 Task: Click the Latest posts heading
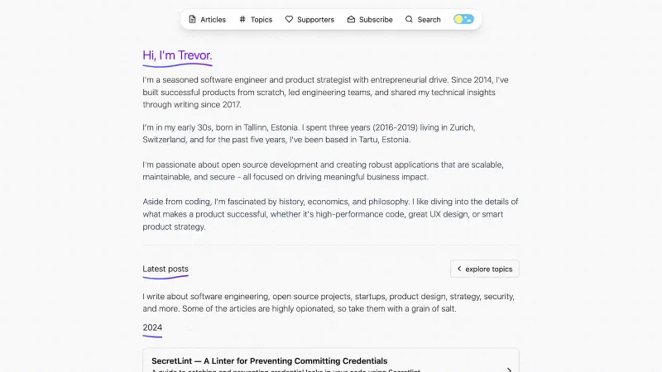point(165,269)
